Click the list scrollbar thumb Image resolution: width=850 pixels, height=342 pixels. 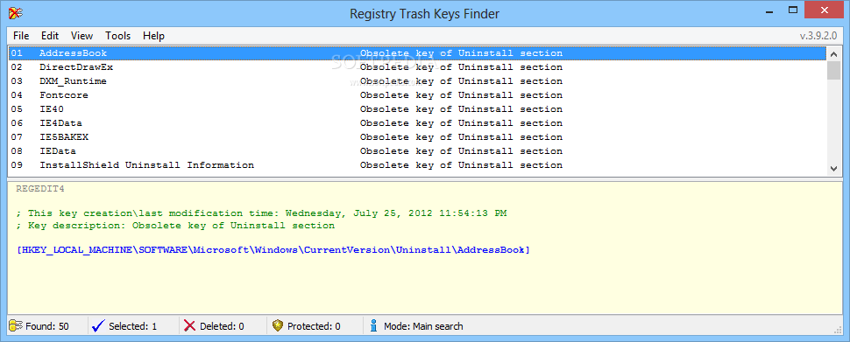pyautogui.click(x=833, y=70)
